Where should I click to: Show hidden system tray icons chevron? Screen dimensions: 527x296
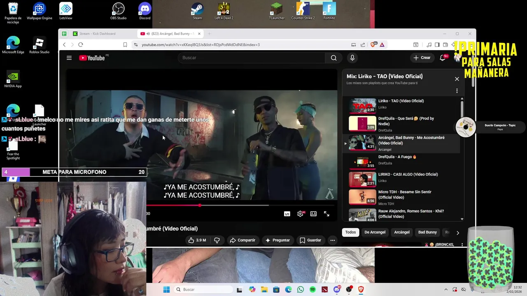(445, 289)
